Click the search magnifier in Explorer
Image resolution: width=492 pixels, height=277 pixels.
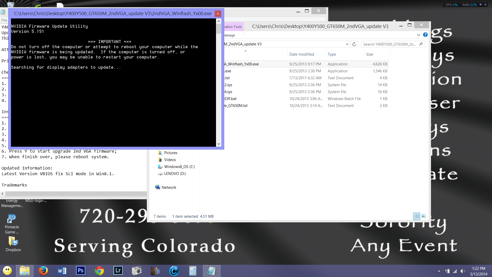421,44
